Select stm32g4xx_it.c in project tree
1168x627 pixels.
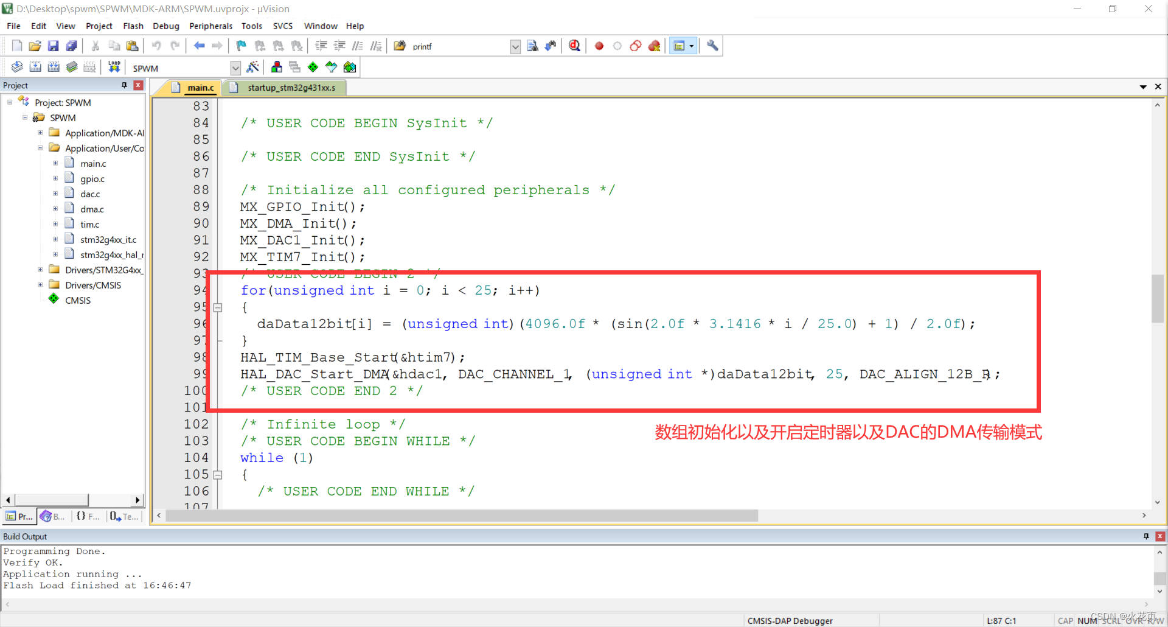[108, 240]
